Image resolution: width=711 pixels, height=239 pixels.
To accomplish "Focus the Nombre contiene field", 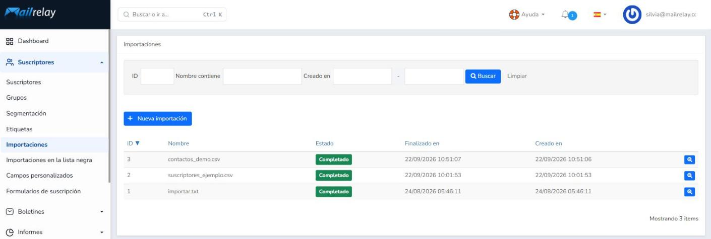I will tap(262, 76).
